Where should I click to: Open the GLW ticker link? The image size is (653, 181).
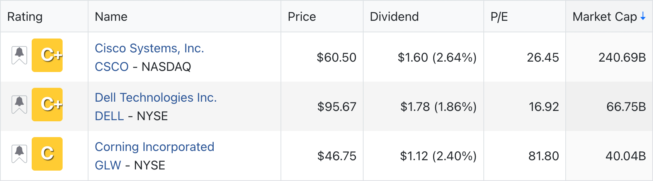[108, 165]
